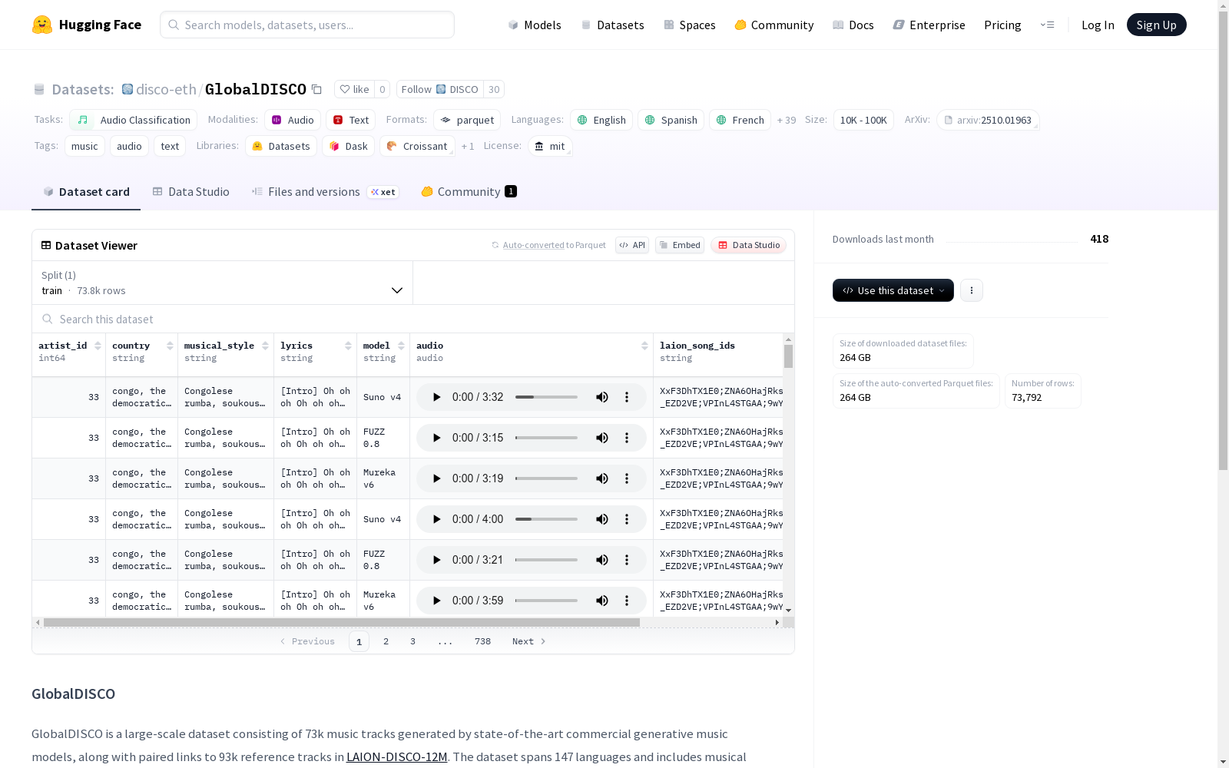Image resolution: width=1229 pixels, height=768 pixels.
Task: Open the red Data Studio button
Action: [x=748, y=245]
